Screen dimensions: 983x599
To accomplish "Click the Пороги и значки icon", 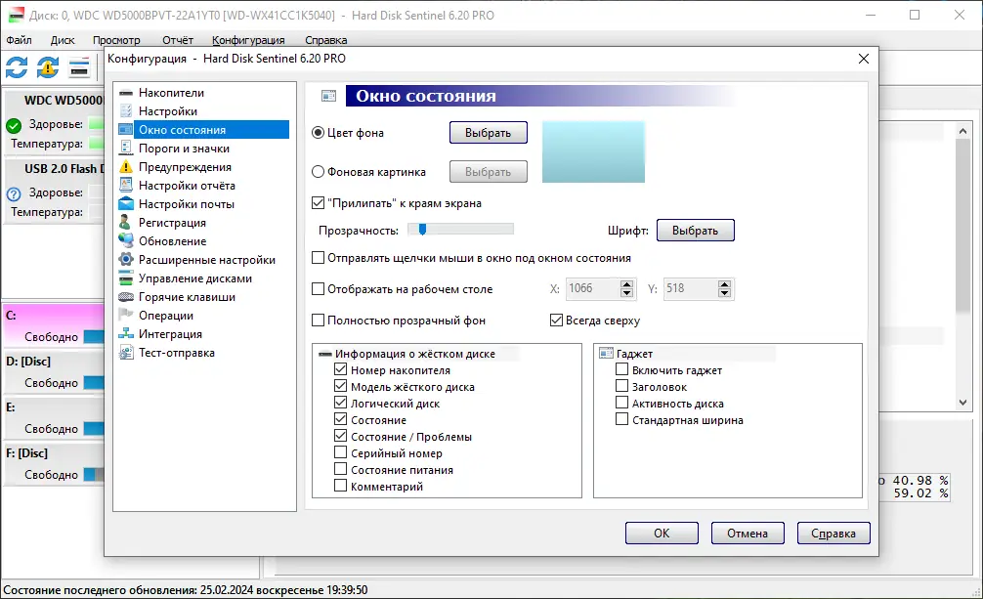I will coord(126,148).
